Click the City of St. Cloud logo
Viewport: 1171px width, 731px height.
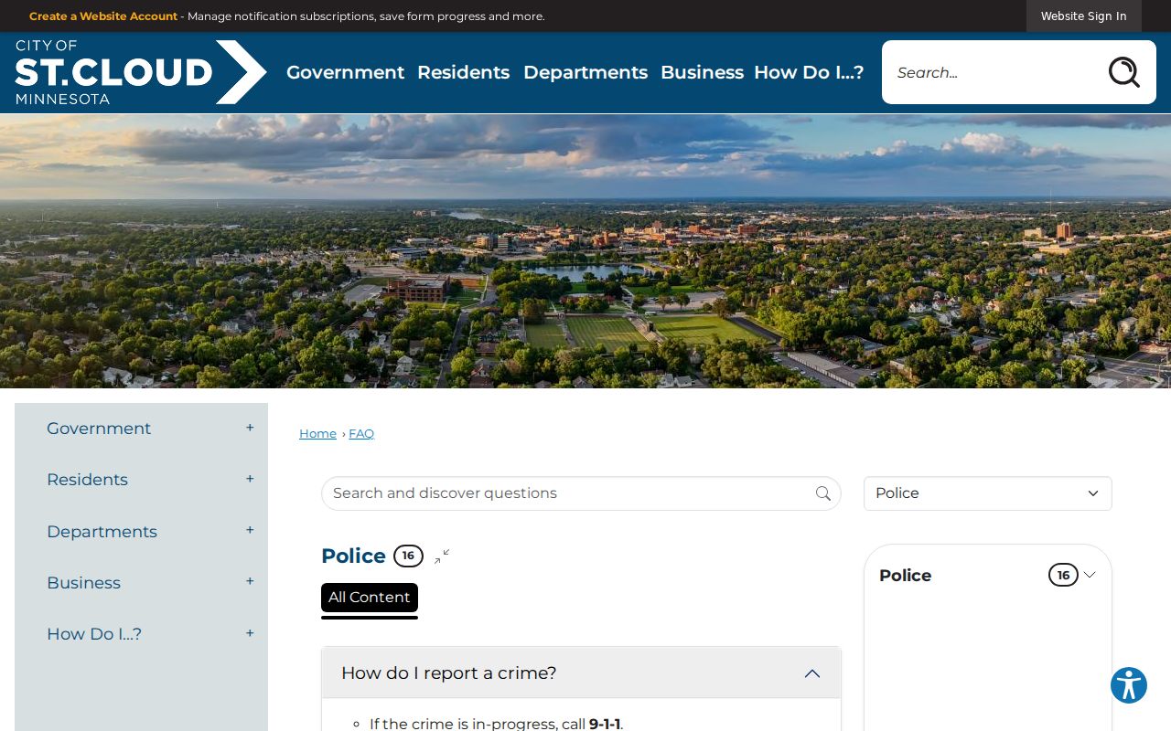[141, 72]
